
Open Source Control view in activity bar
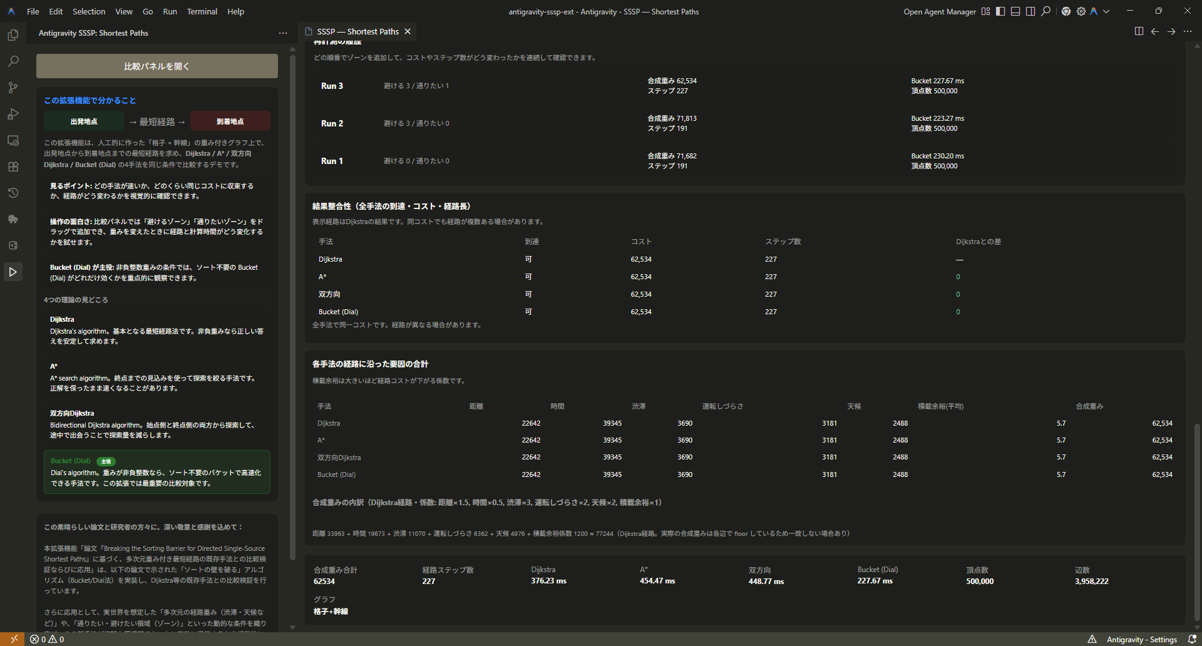[13, 88]
